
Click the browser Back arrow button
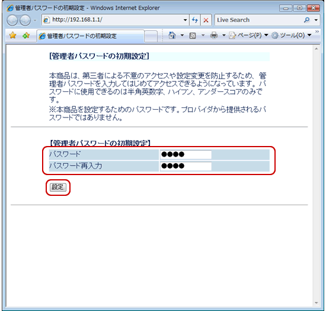[x=12, y=20]
